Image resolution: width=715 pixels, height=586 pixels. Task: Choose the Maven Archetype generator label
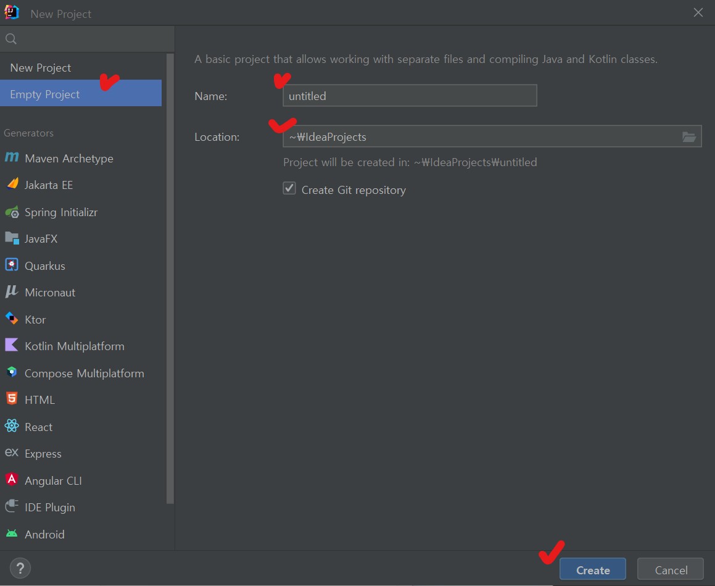click(x=69, y=158)
